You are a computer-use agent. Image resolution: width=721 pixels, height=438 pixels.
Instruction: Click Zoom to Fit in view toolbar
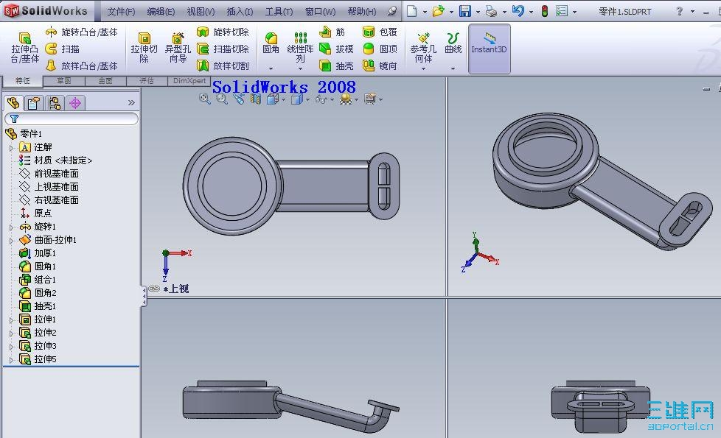[204, 99]
